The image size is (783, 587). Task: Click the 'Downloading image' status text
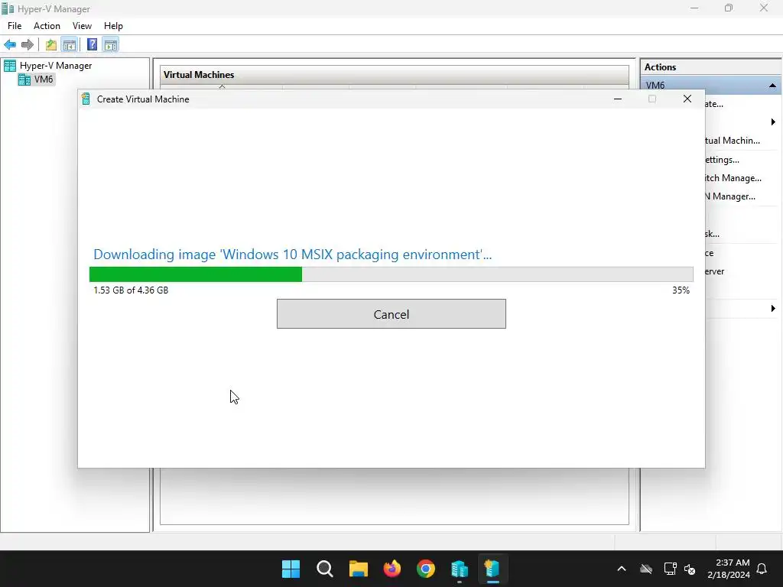[293, 254]
